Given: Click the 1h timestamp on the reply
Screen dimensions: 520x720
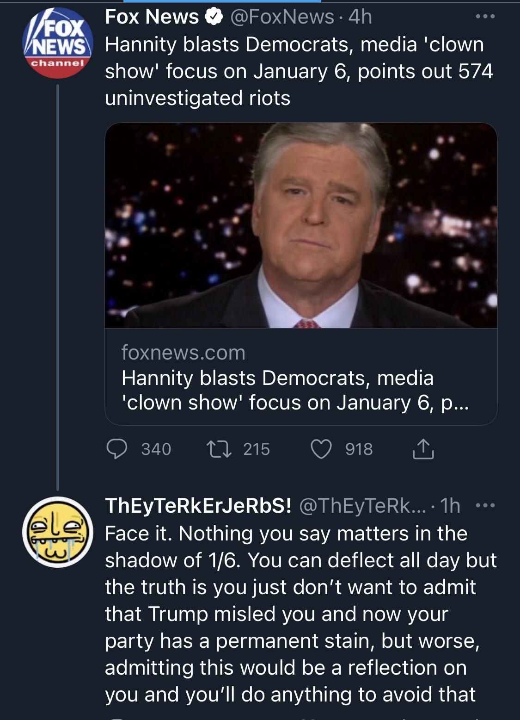Looking at the screenshot, I should (x=450, y=506).
